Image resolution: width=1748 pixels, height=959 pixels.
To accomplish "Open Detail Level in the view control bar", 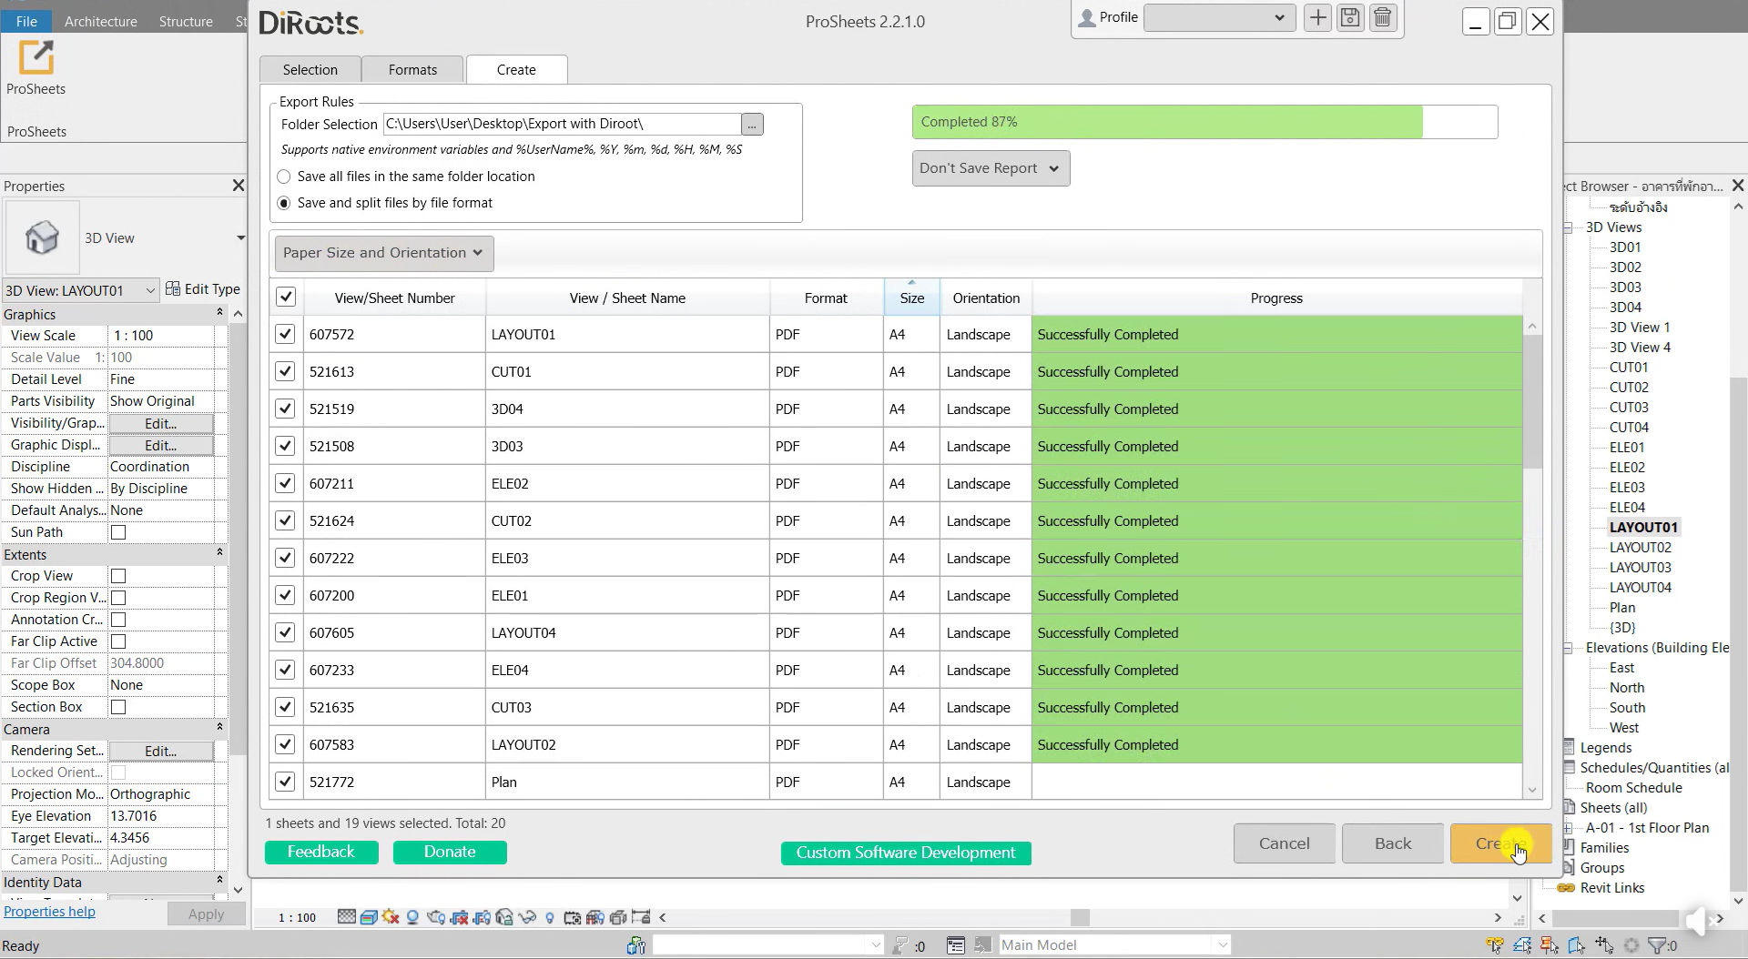I will 347,917.
